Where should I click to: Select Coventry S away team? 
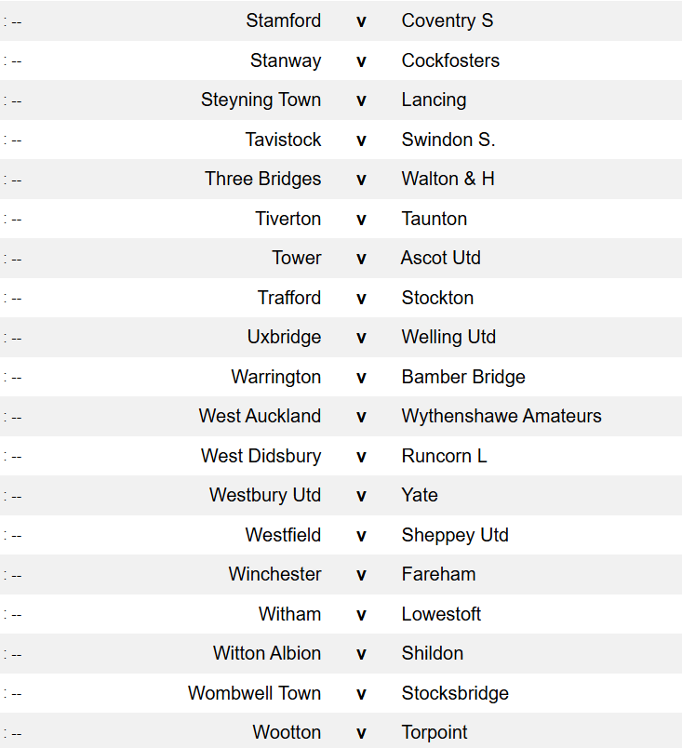click(x=448, y=20)
